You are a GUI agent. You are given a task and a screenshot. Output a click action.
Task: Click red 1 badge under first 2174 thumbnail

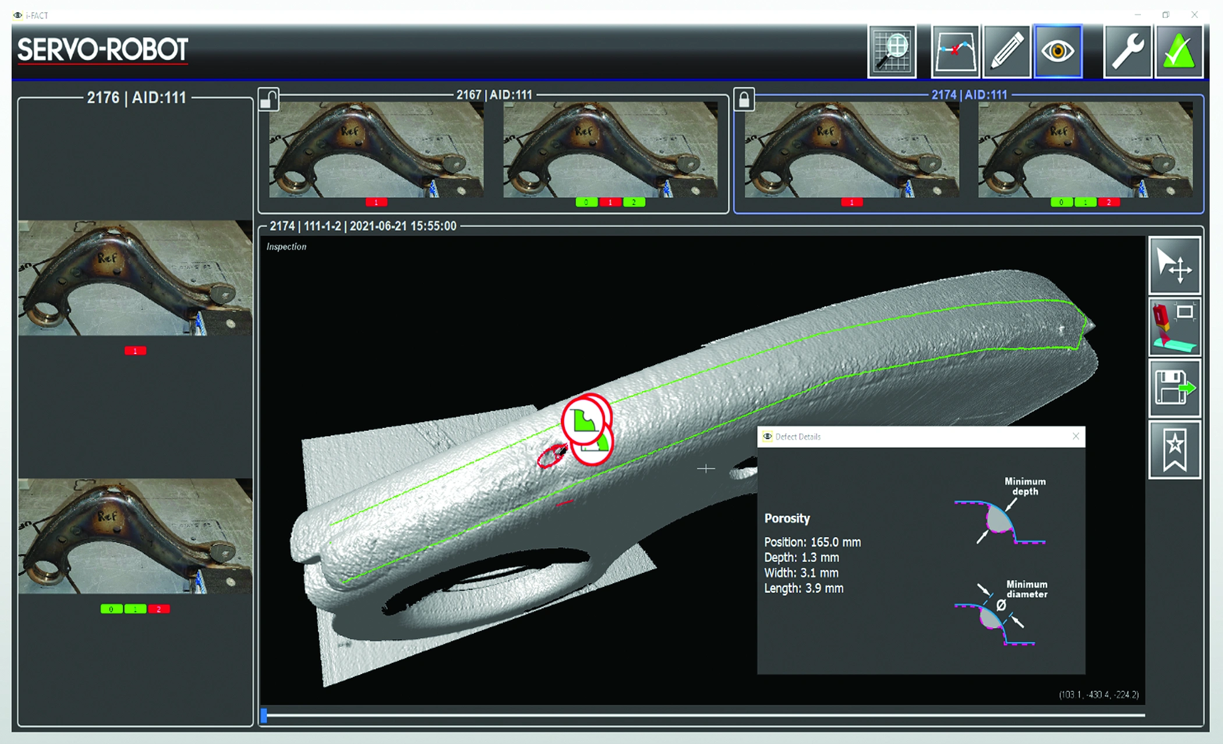pos(852,203)
